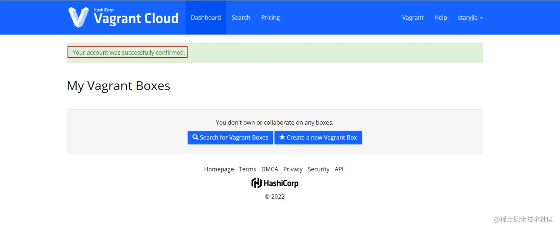Open the Vagrant link in header
The height and width of the screenshot is (230, 560).
pos(413,17)
